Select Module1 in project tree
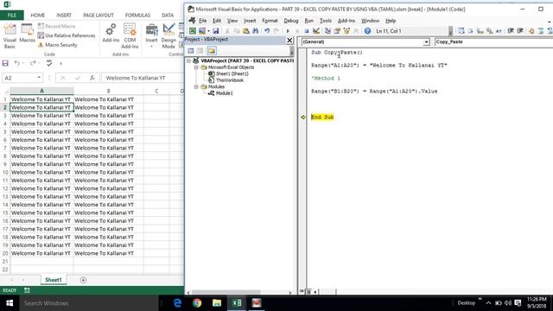 [x=225, y=93]
